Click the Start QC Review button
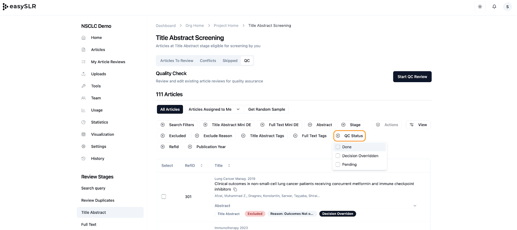This screenshot has height=230, width=517. click(412, 77)
